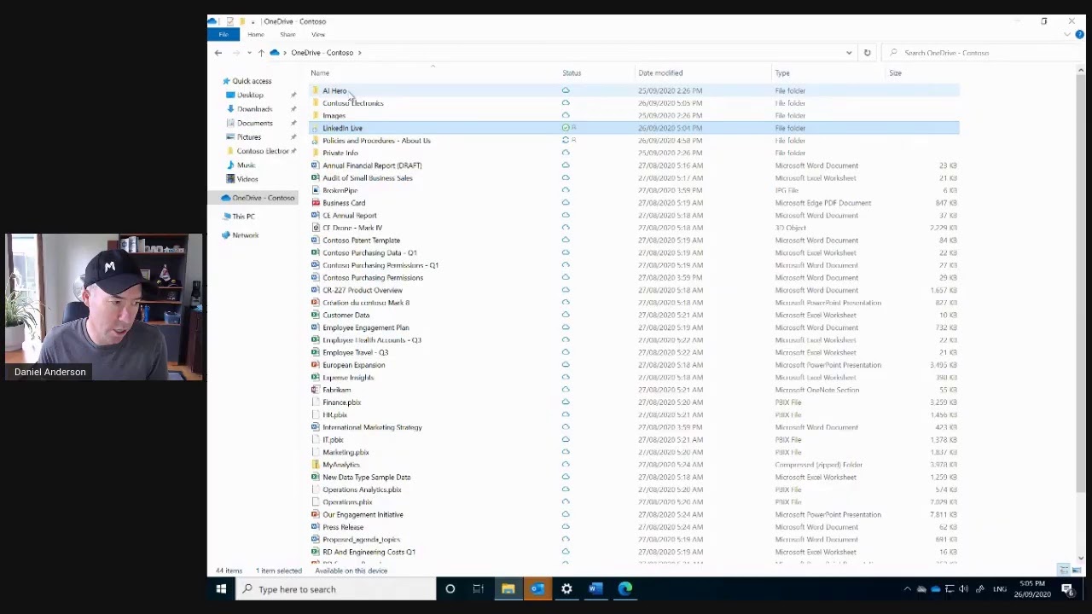Select the Press Release document
1092x614 pixels.
point(343,527)
